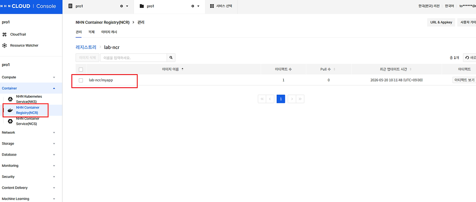Click the 아티팩트 보기 button

pyautogui.click(x=464, y=80)
